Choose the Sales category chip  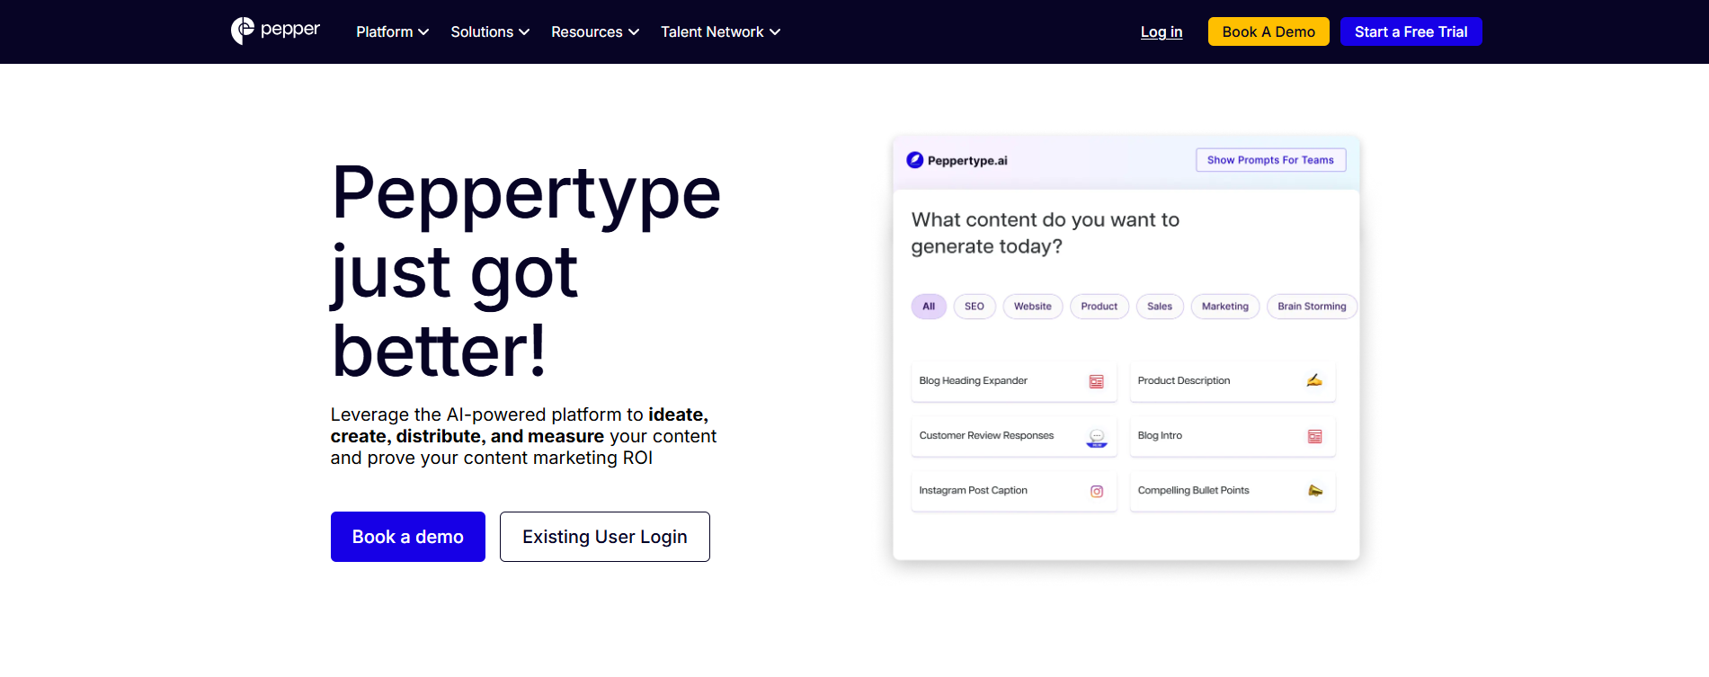(1160, 307)
